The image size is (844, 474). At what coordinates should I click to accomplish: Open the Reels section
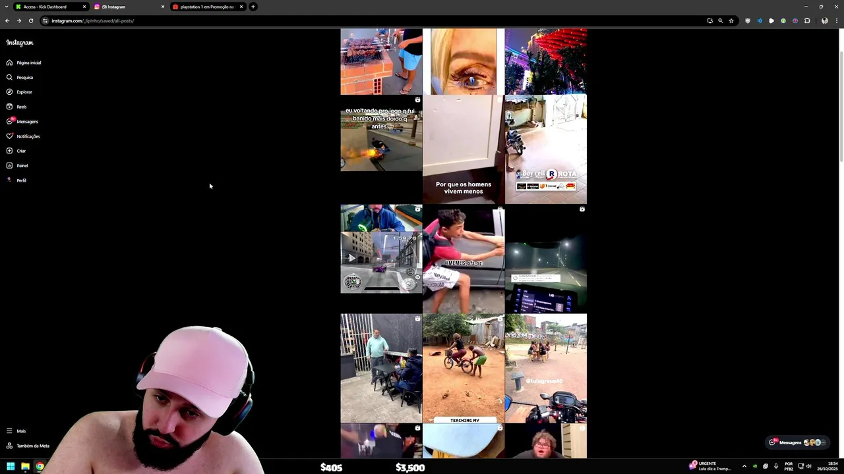pos(16,107)
